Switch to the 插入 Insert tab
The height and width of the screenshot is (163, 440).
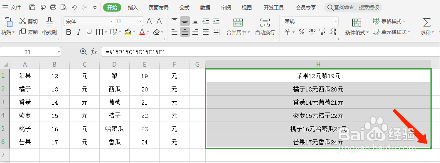pyautogui.click(x=133, y=7)
